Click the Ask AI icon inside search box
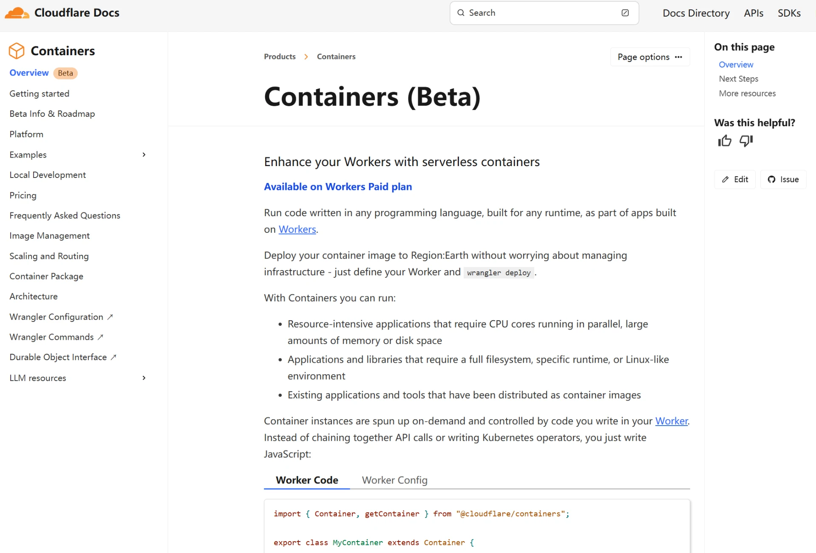Screen dimensions: 816x553 pyautogui.click(x=625, y=13)
